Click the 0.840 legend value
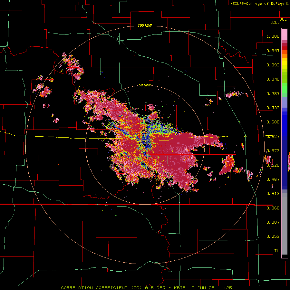The width and height of the screenshot is (290, 290). point(273,79)
